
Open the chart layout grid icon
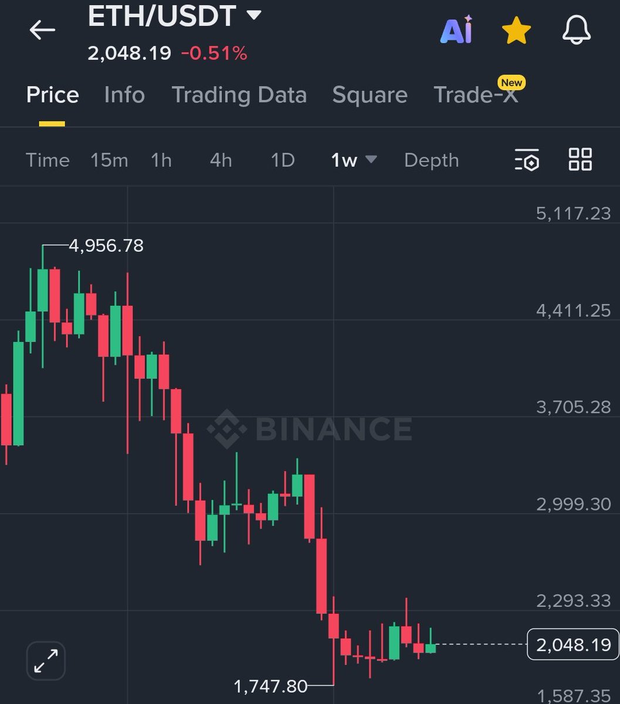tap(580, 159)
